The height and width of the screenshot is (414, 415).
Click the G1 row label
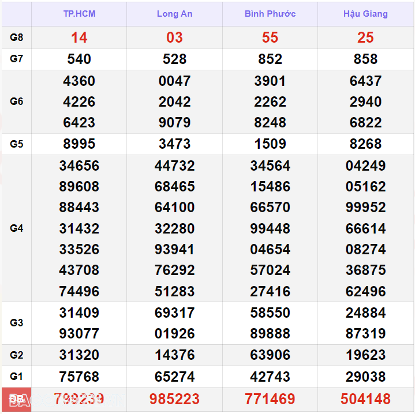17,377
